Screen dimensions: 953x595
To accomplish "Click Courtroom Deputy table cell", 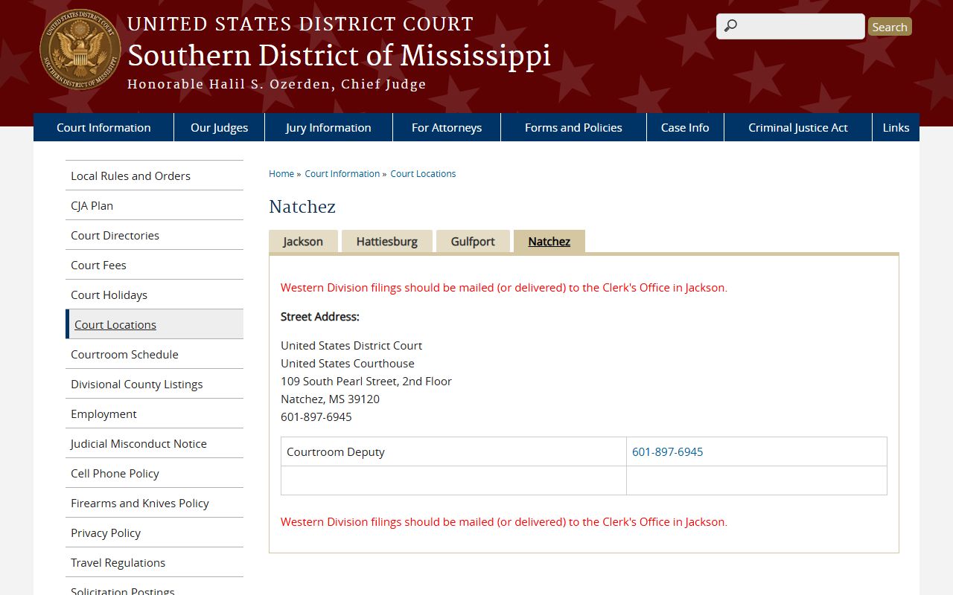I will click(453, 451).
